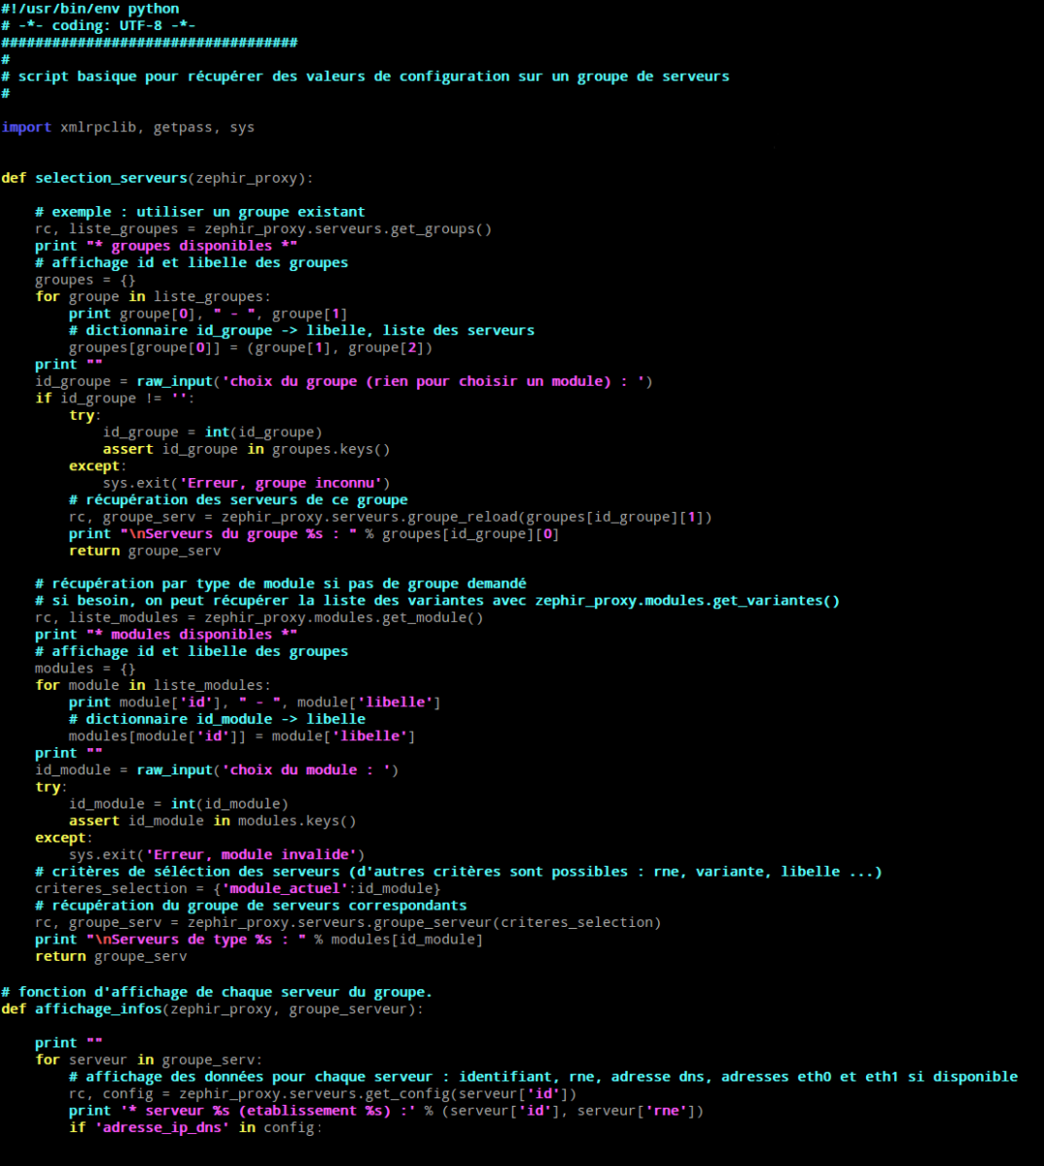Click the line 'print groupe[0], " - ", groupe[1]'
Viewport: 1044px width, 1166px height.
[208, 314]
